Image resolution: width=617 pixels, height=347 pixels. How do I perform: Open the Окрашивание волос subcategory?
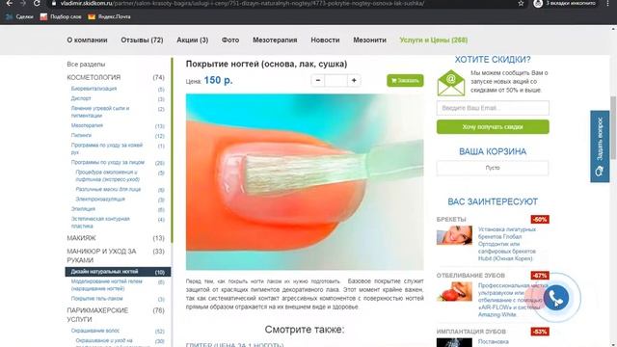[x=95, y=331]
